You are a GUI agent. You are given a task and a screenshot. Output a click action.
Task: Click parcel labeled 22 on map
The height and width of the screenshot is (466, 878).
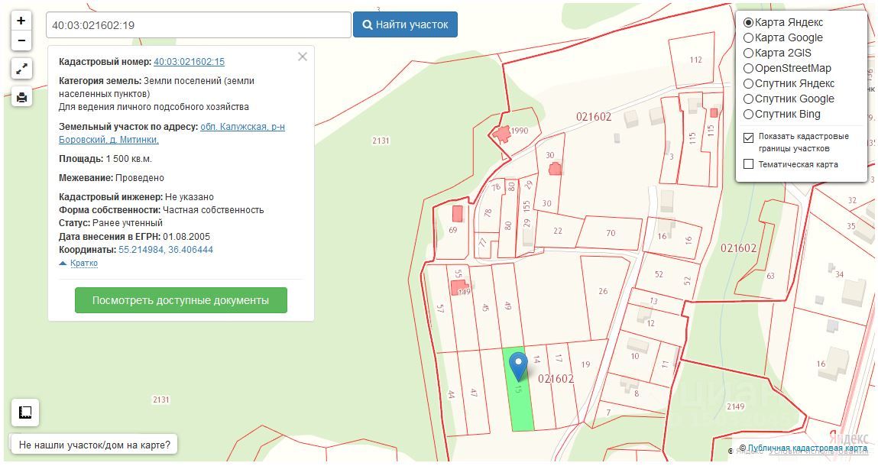pos(558,231)
